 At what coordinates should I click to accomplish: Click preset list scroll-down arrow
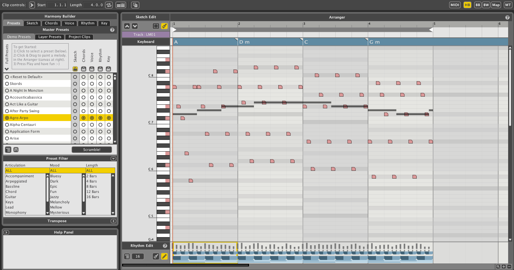(115, 142)
